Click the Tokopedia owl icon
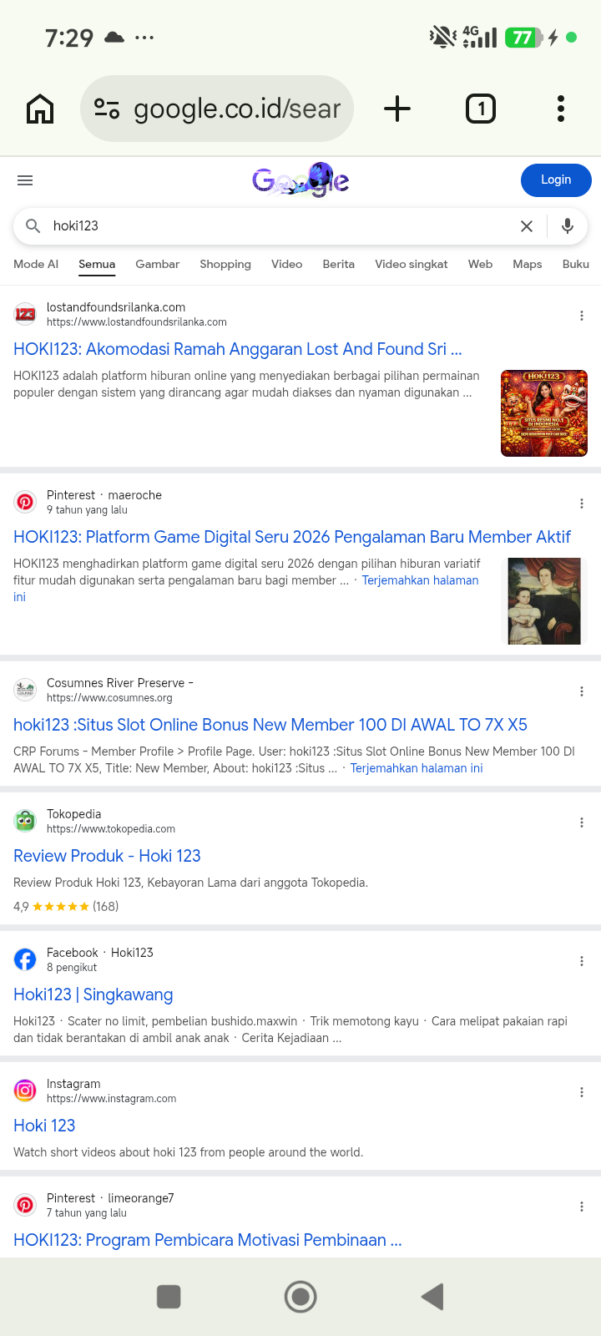The width and height of the screenshot is (601, 1336). coord(25,821)
